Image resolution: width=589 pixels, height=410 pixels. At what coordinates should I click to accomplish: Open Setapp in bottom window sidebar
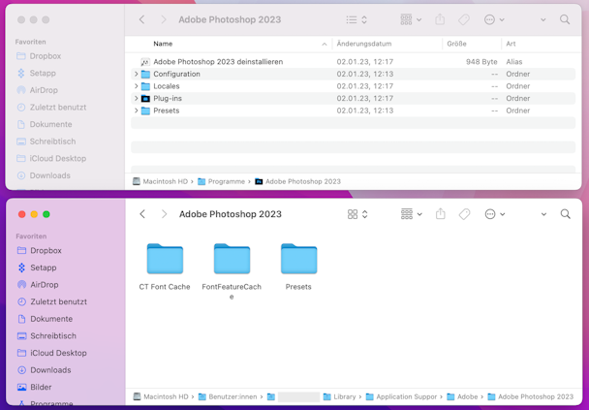[x=37, y=268]
